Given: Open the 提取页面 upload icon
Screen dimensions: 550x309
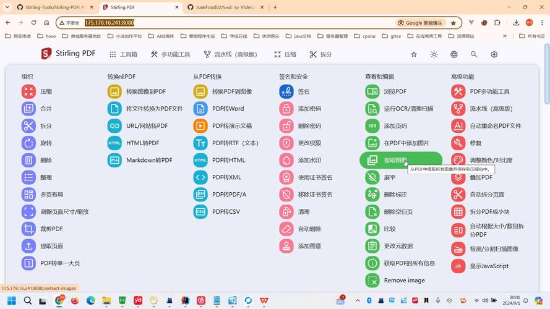Looking at the screenshot, I should [28, 246].
